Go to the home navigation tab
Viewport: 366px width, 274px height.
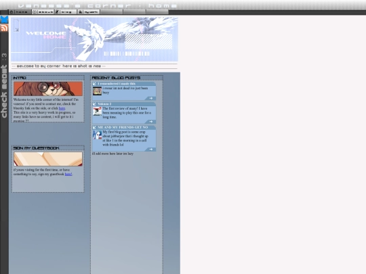(20, 12)
